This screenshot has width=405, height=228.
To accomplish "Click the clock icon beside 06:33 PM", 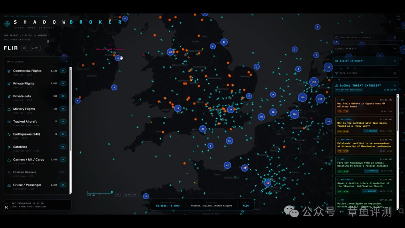I will pos(385,90).
